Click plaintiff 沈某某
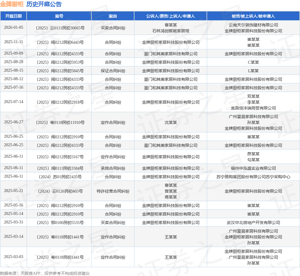 [171, 122]
